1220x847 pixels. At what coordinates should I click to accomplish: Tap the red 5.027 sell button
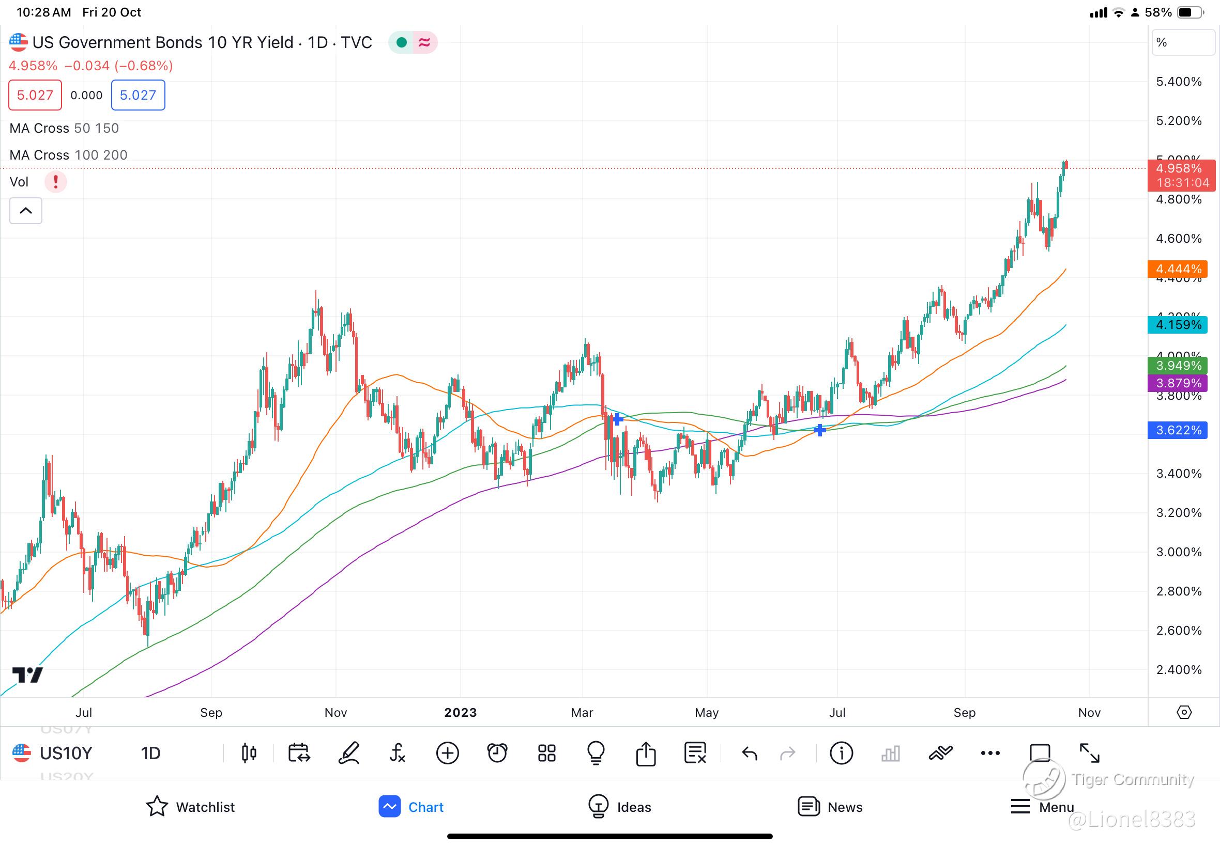pos(35,95)
